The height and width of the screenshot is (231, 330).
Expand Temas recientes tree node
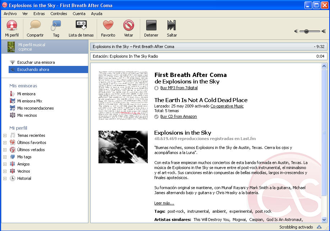point(5,136)
